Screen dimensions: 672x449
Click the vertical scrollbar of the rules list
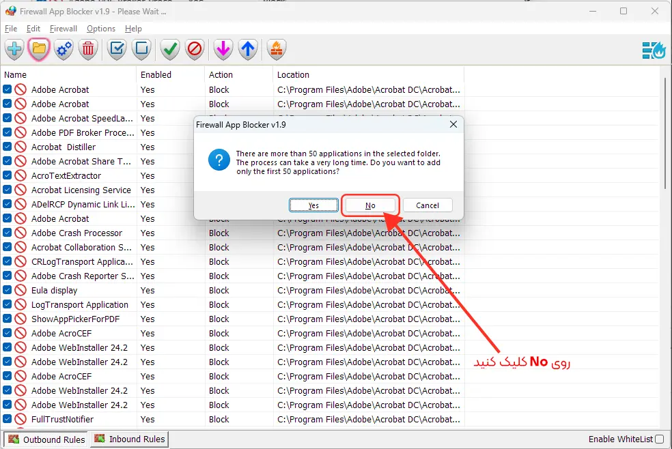pos(665,132)
